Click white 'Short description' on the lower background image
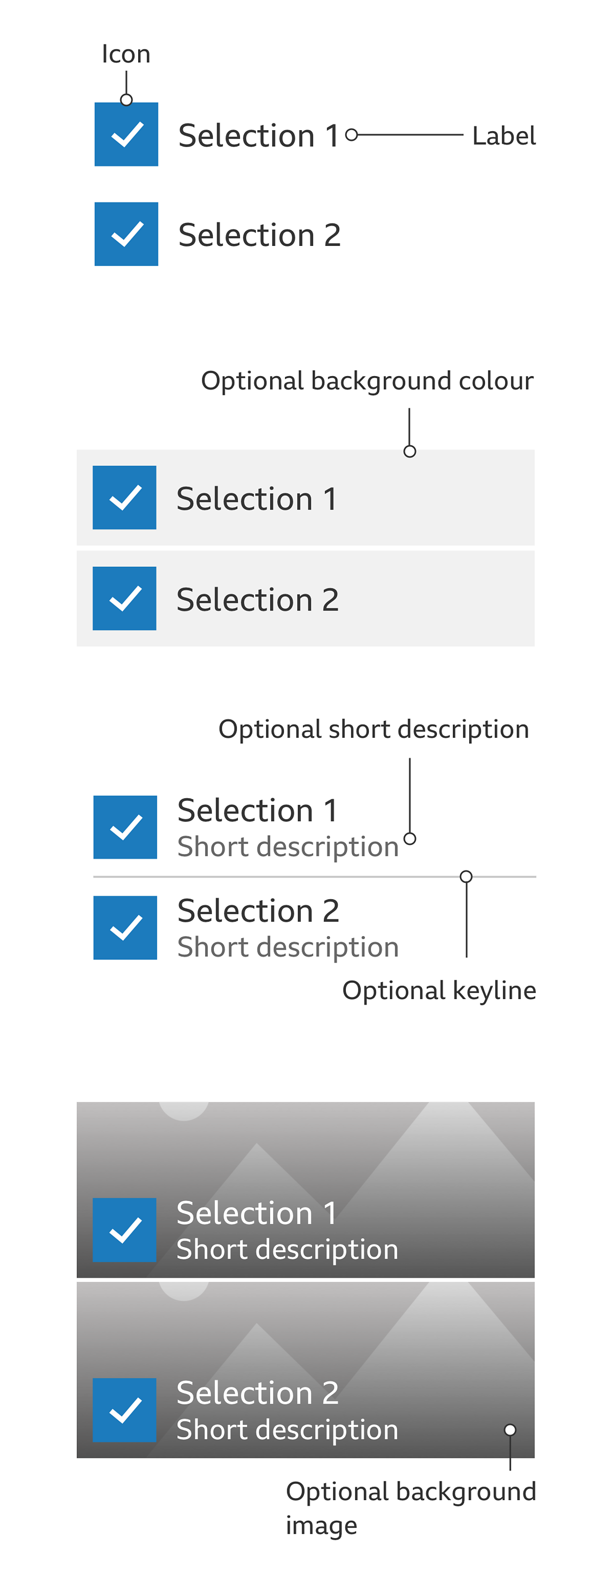Viewport: 614px width, 1576px height. click(x=287, y=1429)
